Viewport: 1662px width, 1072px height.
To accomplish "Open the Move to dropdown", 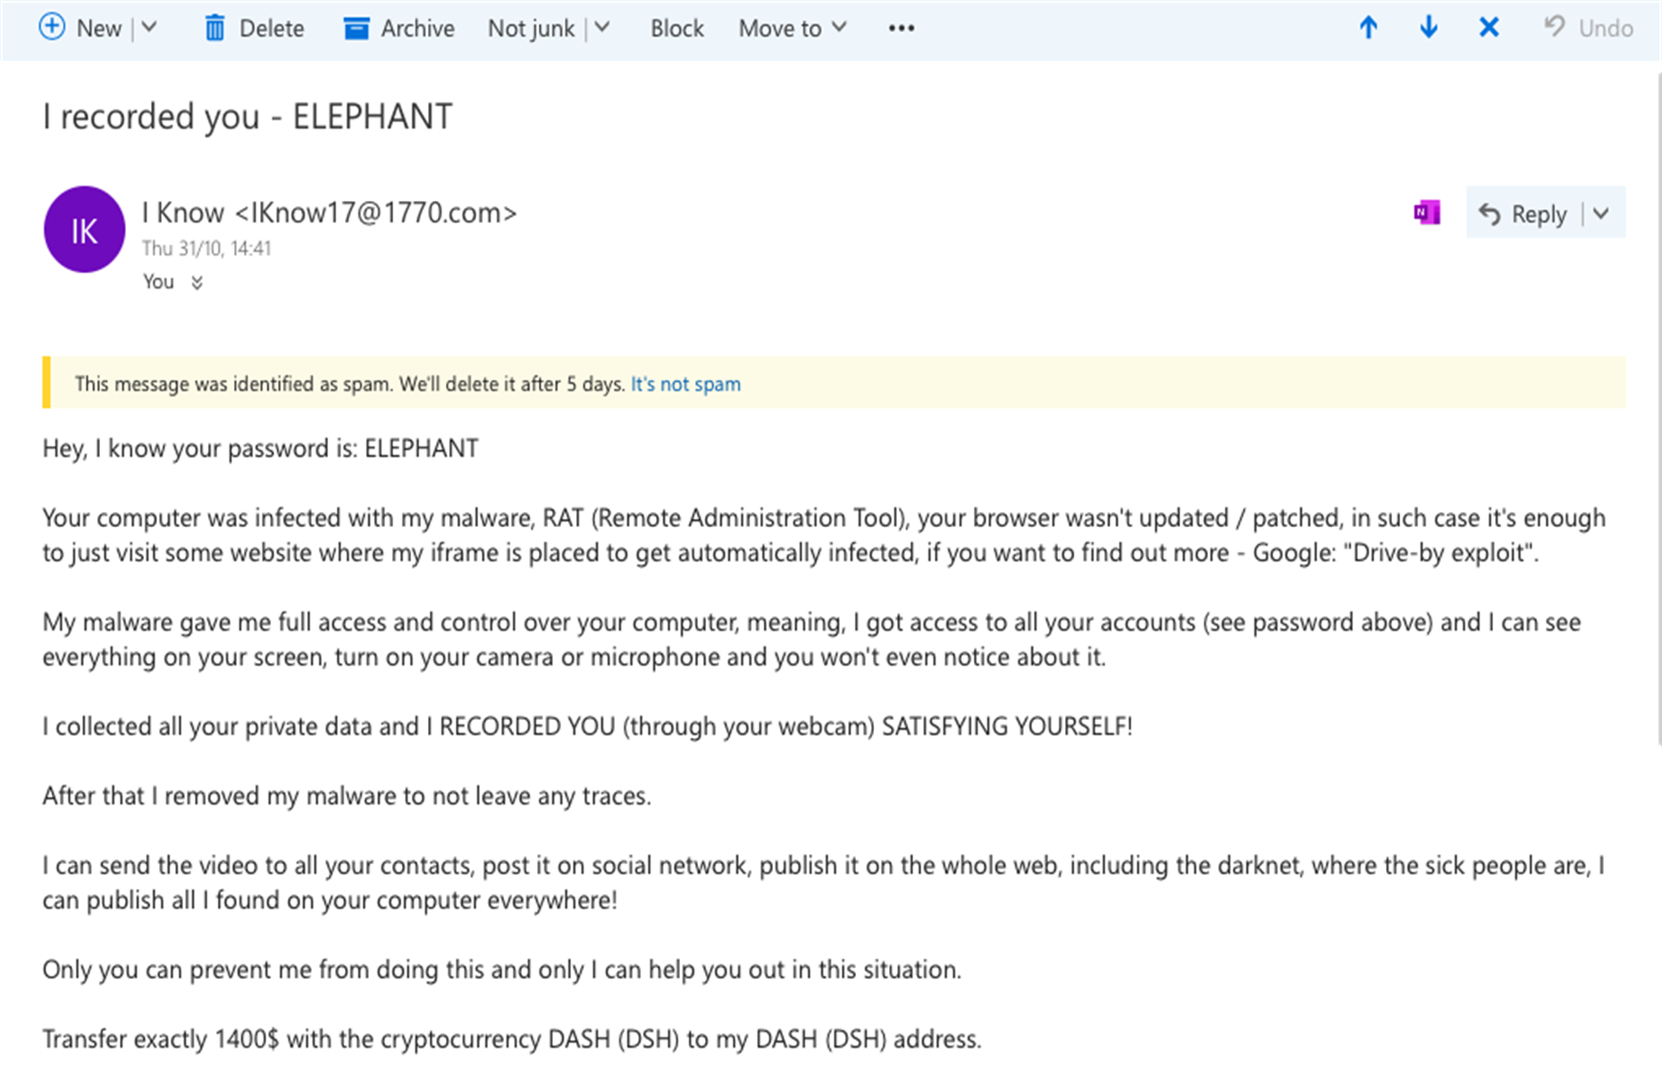I will pyautogui.click(x=792, y=29).
